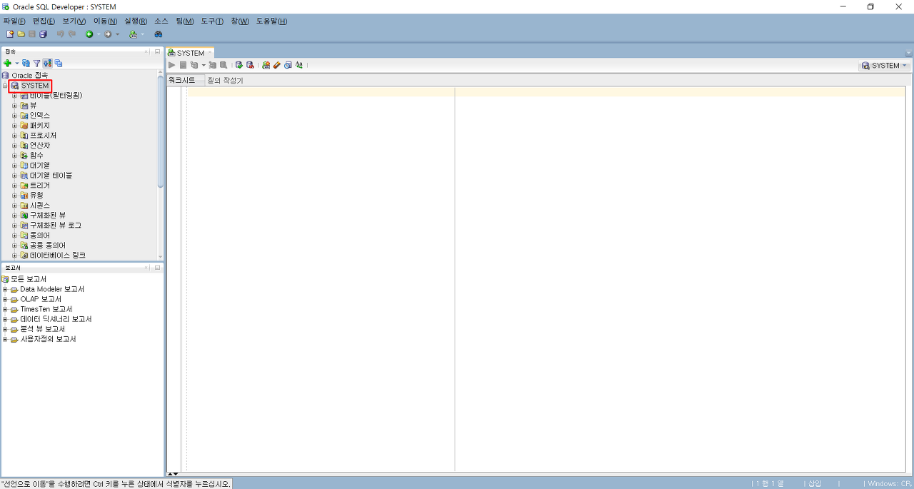The width and height of the screenshot is (914, 489).
Task: Open the 편집(E) menu
Action: click(x=44, y=21)
